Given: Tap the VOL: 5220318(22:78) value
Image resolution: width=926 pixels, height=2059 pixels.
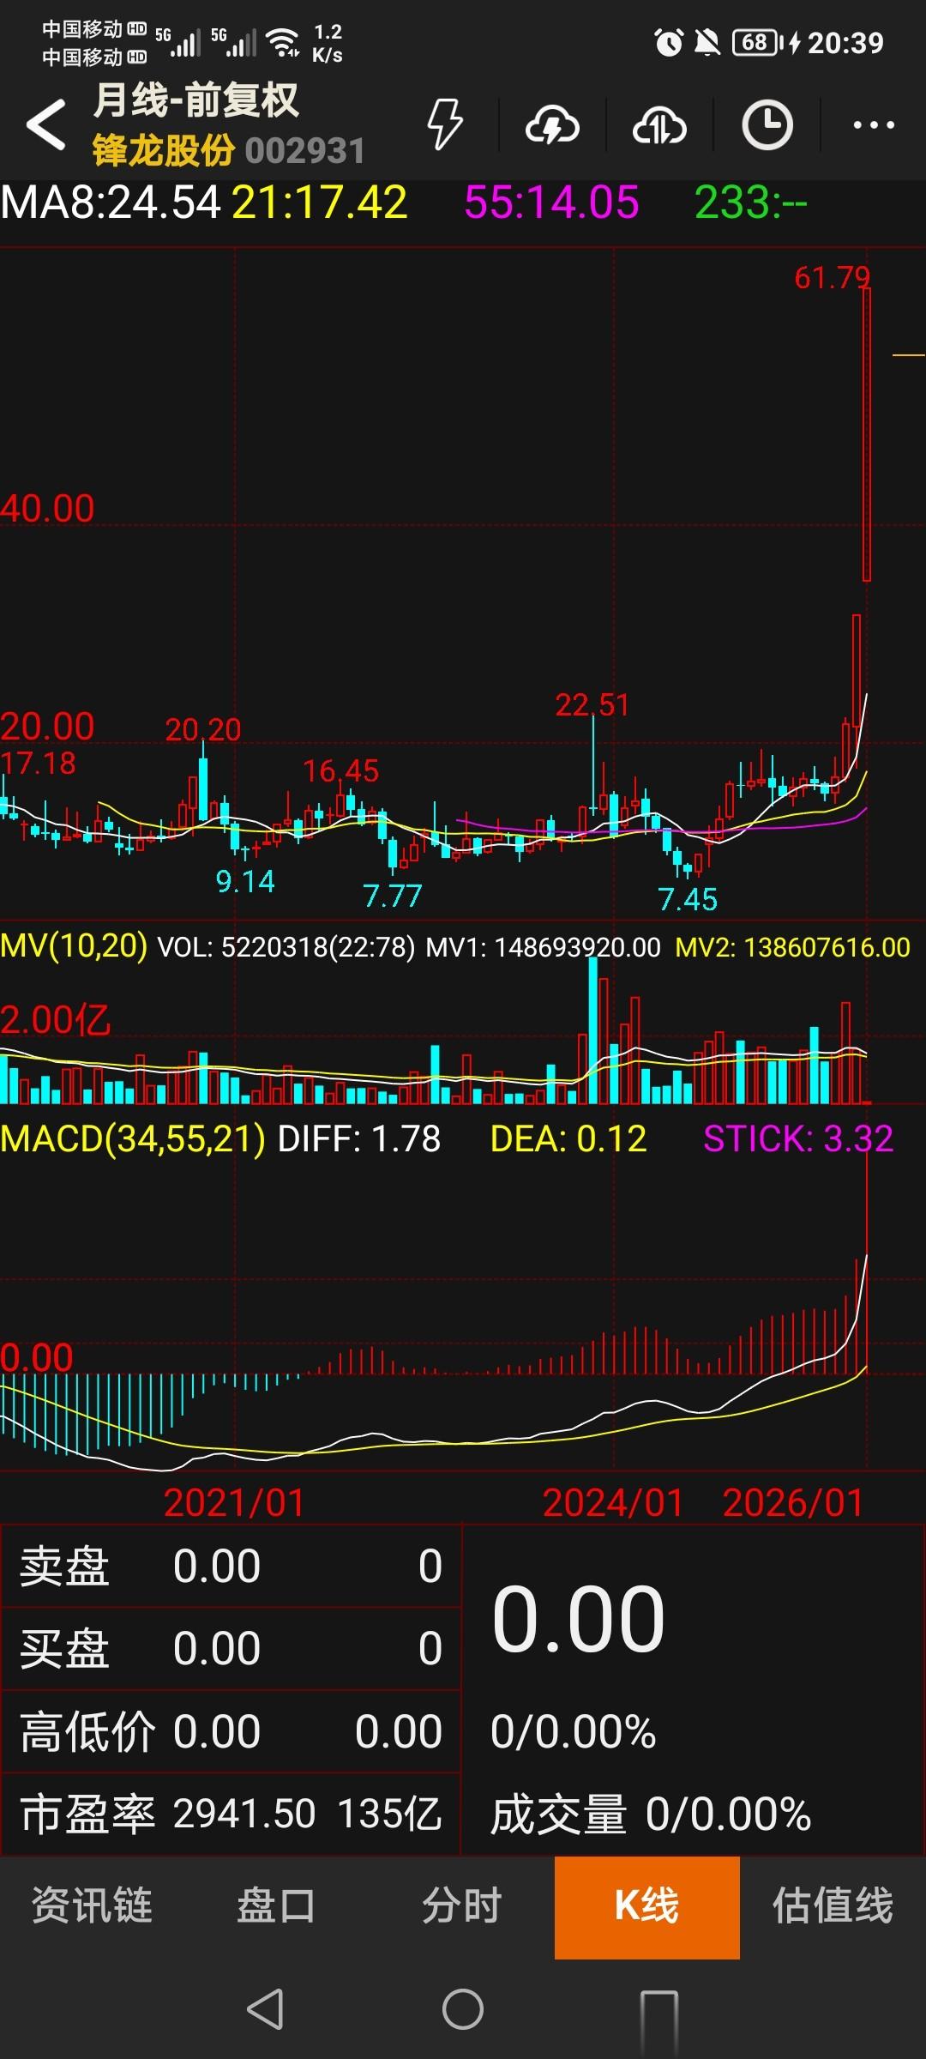Looking at the screenshot, I should click(x=286, y=947).
